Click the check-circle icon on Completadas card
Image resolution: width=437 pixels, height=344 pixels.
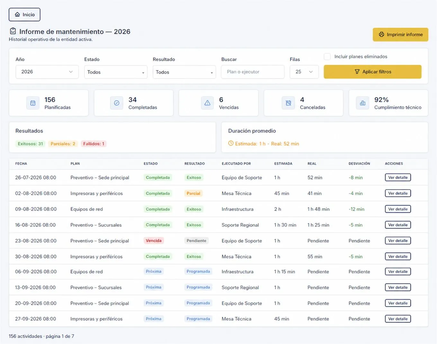click(117, 103)
